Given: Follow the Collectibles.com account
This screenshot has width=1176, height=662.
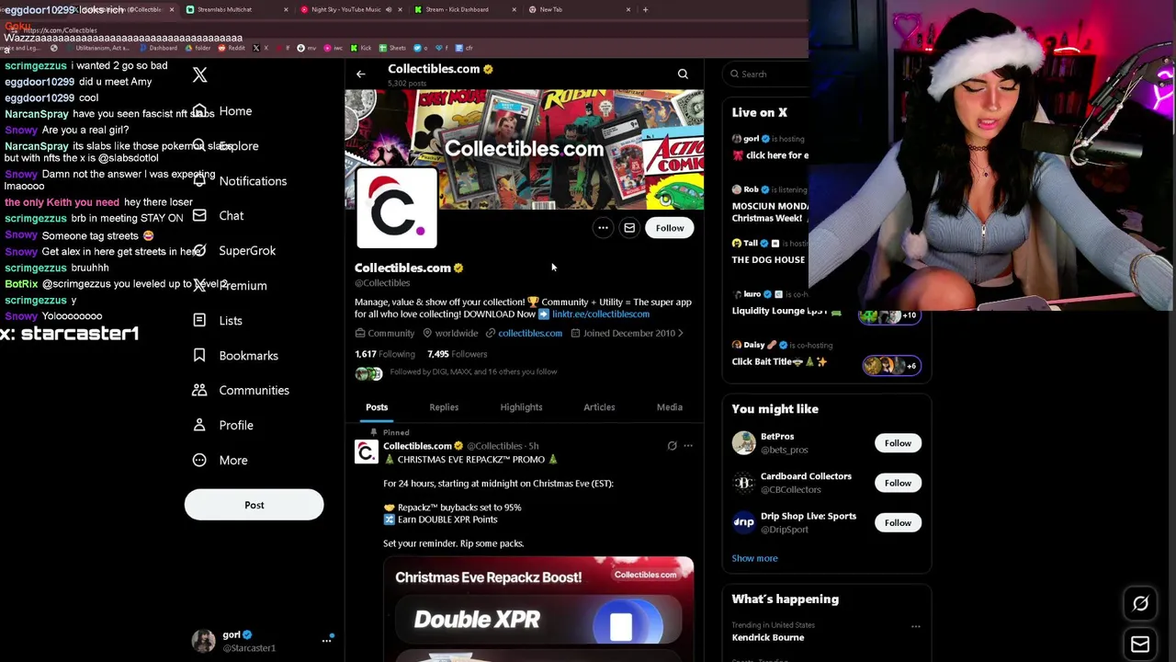Looking at the screenshot, I should point(670,228).
